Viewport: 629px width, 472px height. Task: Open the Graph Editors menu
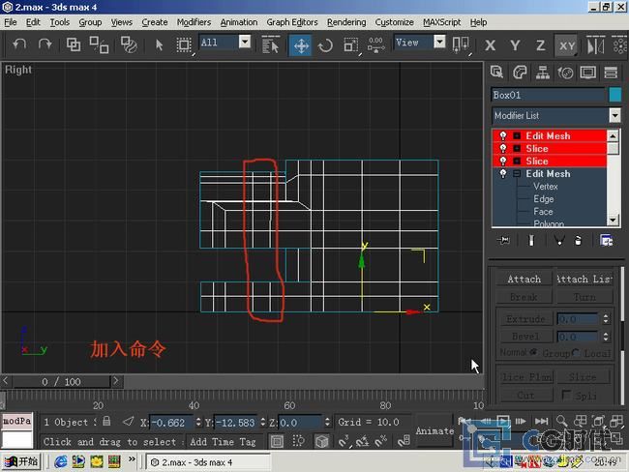click(292, 22)
